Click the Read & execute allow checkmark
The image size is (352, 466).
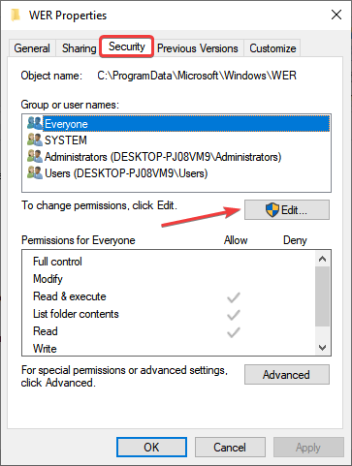click(x=234, y=297)
